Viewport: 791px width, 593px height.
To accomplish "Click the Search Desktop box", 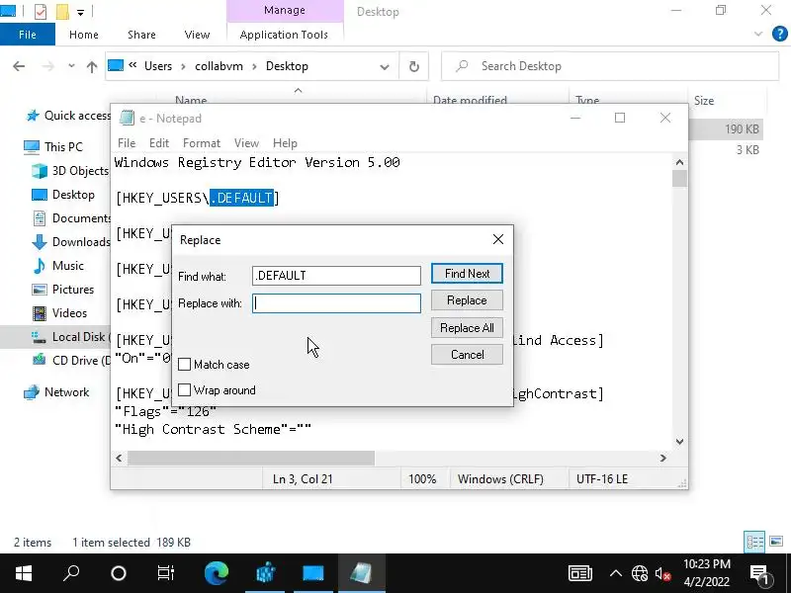I will click(x=610, y=66).
